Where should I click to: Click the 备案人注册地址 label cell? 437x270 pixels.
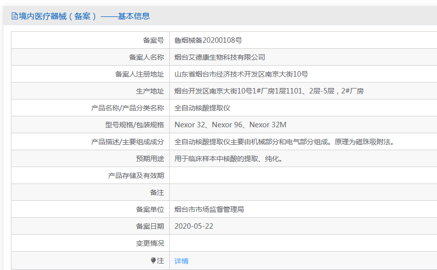coord(90,74)
